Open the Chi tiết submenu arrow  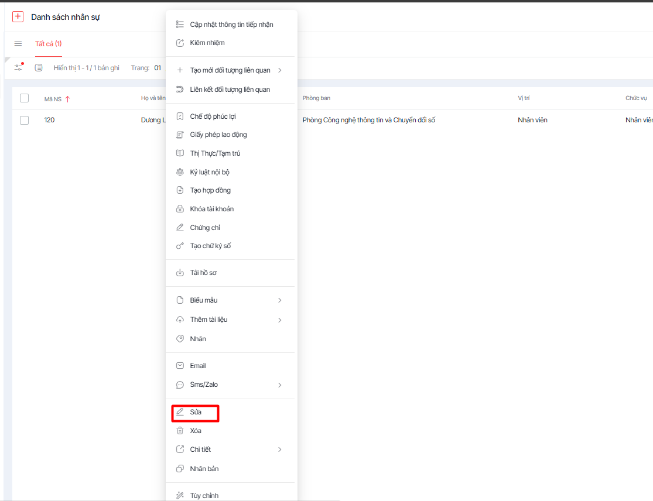(279, 449)
